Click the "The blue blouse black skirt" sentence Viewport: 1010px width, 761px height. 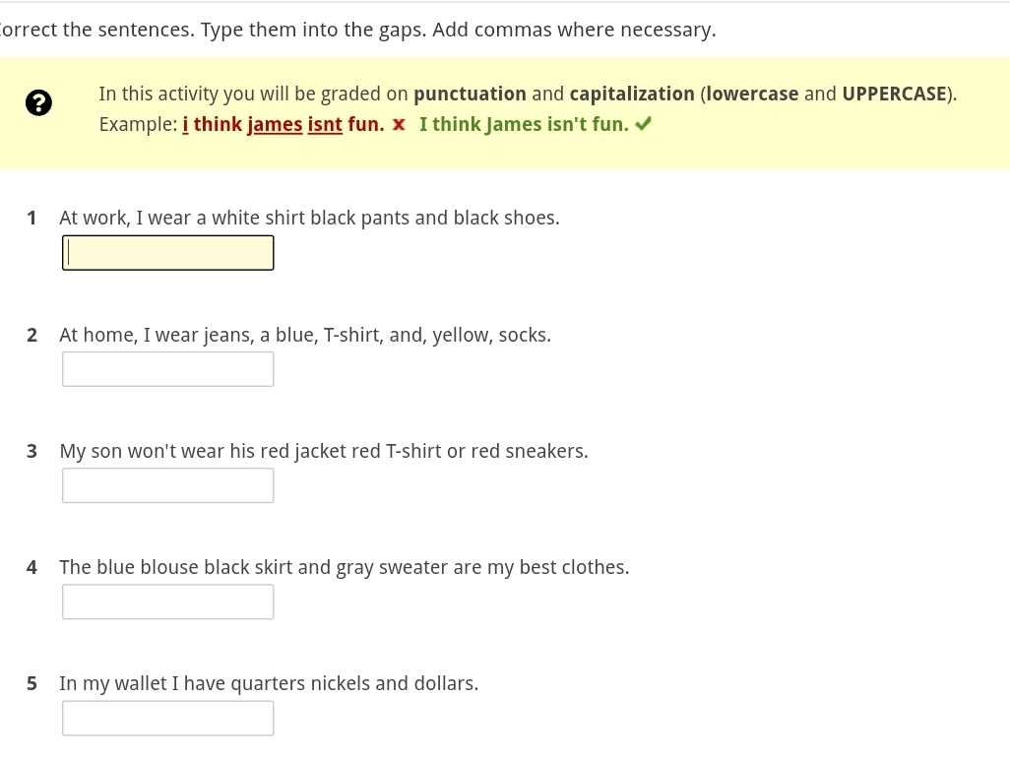click(344, 567)
